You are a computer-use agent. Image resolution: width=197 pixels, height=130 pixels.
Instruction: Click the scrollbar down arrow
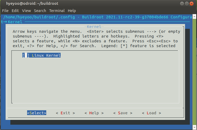[x=194, y=128]
